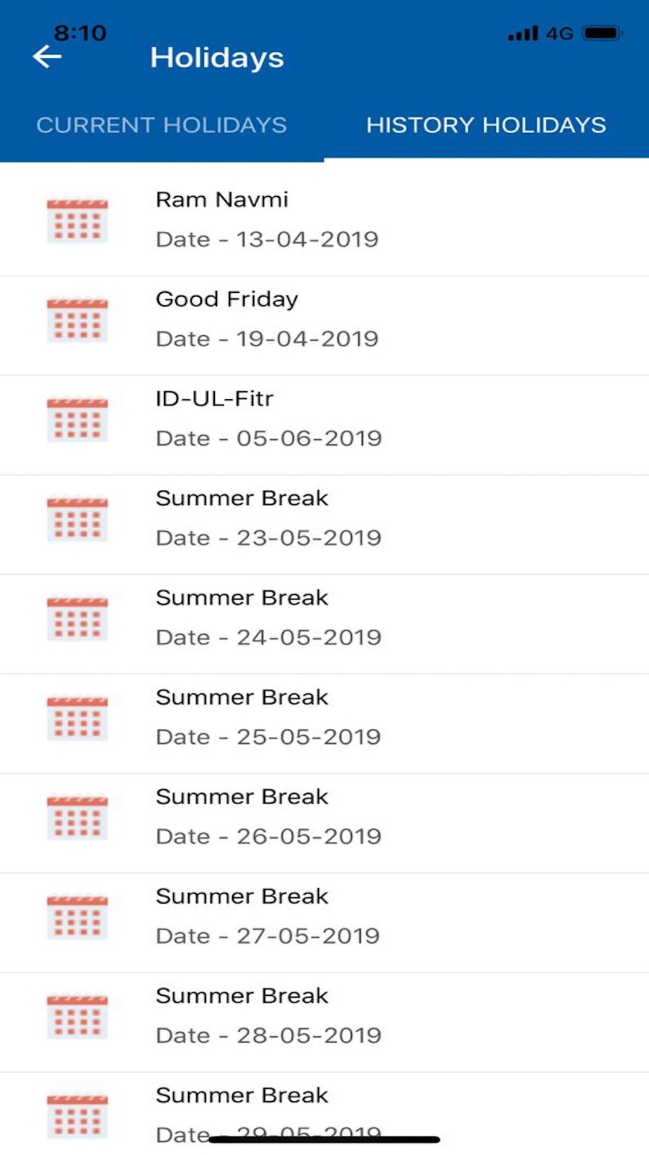Click the Holidays page title
Image resolution: width=649 pixels, height=1155 pixels.
217,58
